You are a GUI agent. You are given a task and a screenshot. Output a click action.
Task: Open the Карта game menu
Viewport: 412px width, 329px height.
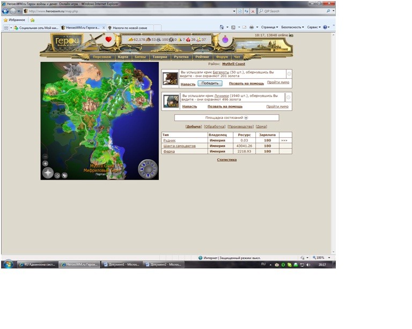[x=123, y=57]
